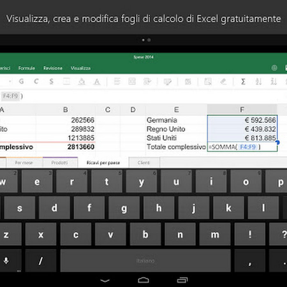
Task: Tap the second screenshot pagination dot
Action: 149,40
